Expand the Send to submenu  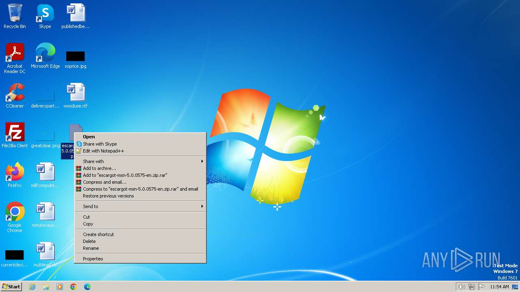click(x=141, y=206)
